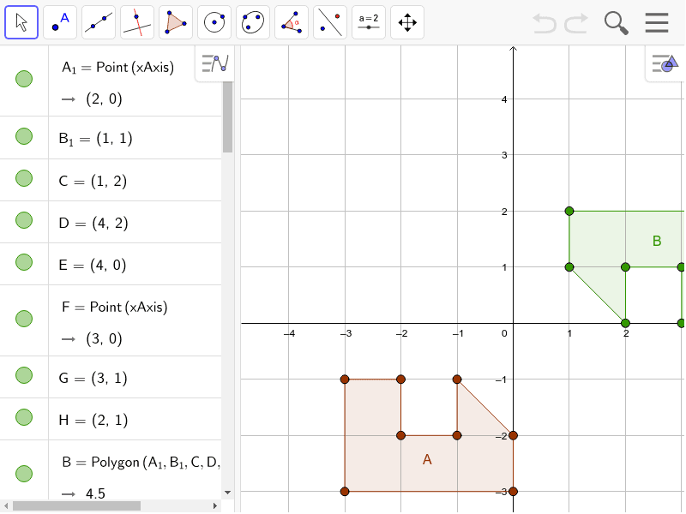This screenshot has width=686, height=514.
Task: Toggle visibility of point F
Action: [24, 319]
